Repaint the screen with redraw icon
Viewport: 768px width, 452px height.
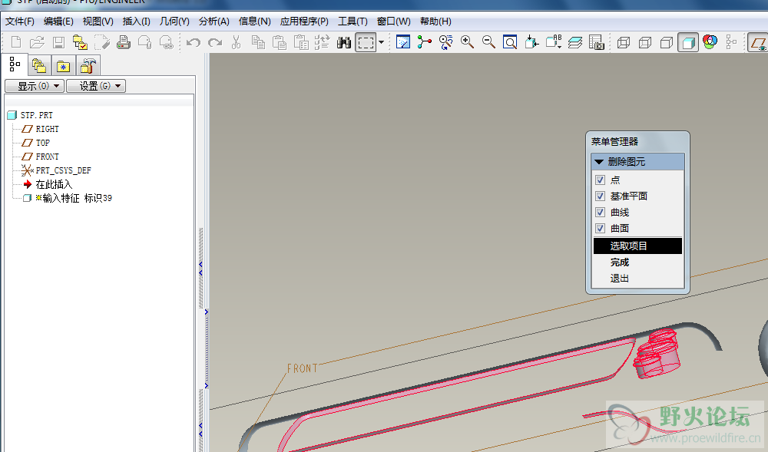[403, 42]
